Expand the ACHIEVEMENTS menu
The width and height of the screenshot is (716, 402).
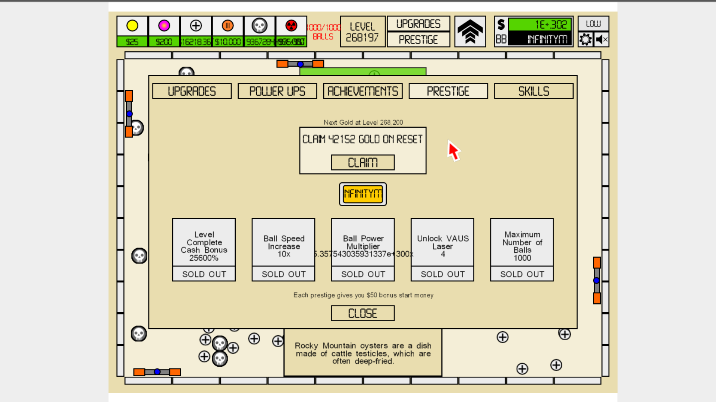point(362,91)
